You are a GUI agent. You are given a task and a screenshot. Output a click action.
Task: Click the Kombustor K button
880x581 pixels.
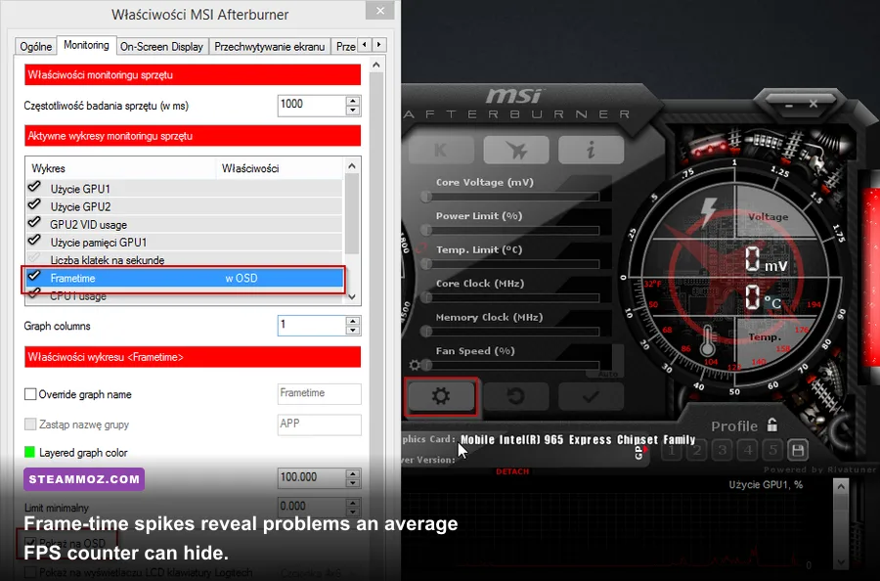441,150
